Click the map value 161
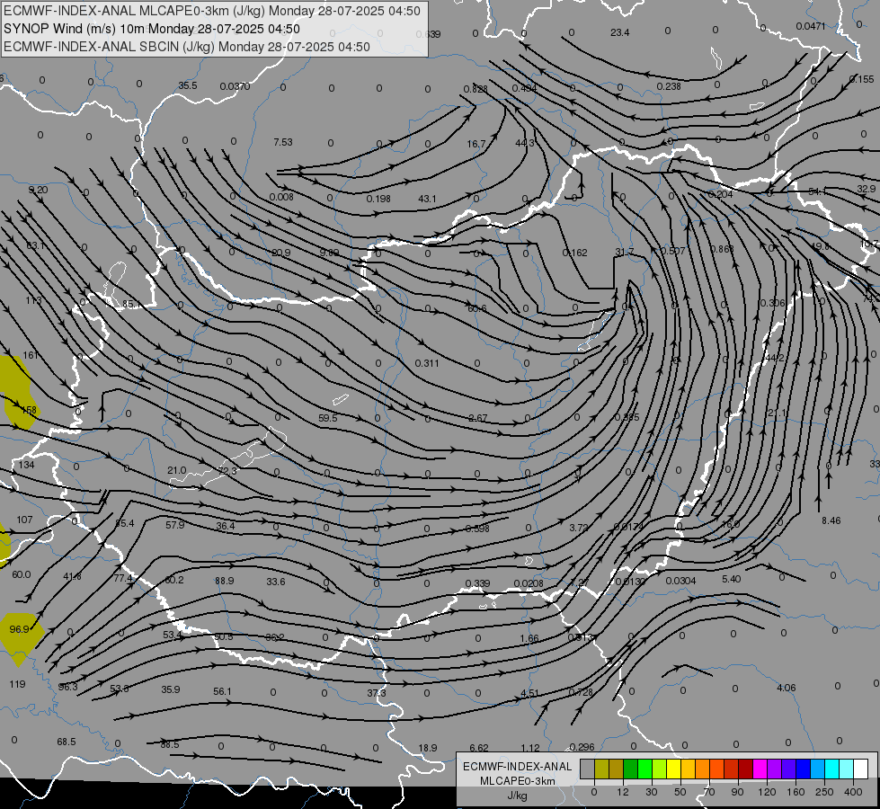880x809 pixels. 31,355
